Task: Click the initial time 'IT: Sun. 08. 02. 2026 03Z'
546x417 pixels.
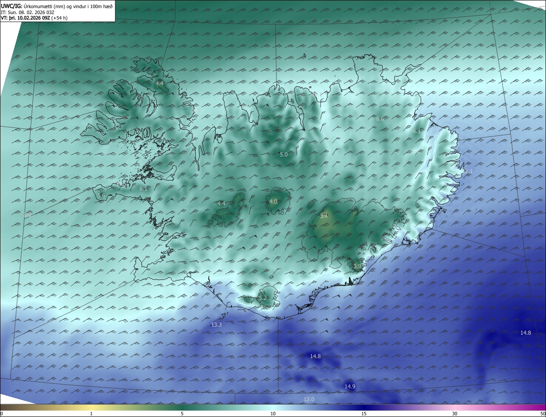Action: [28, 12]
